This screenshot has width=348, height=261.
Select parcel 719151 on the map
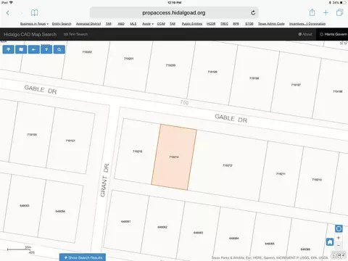[70, 141]
